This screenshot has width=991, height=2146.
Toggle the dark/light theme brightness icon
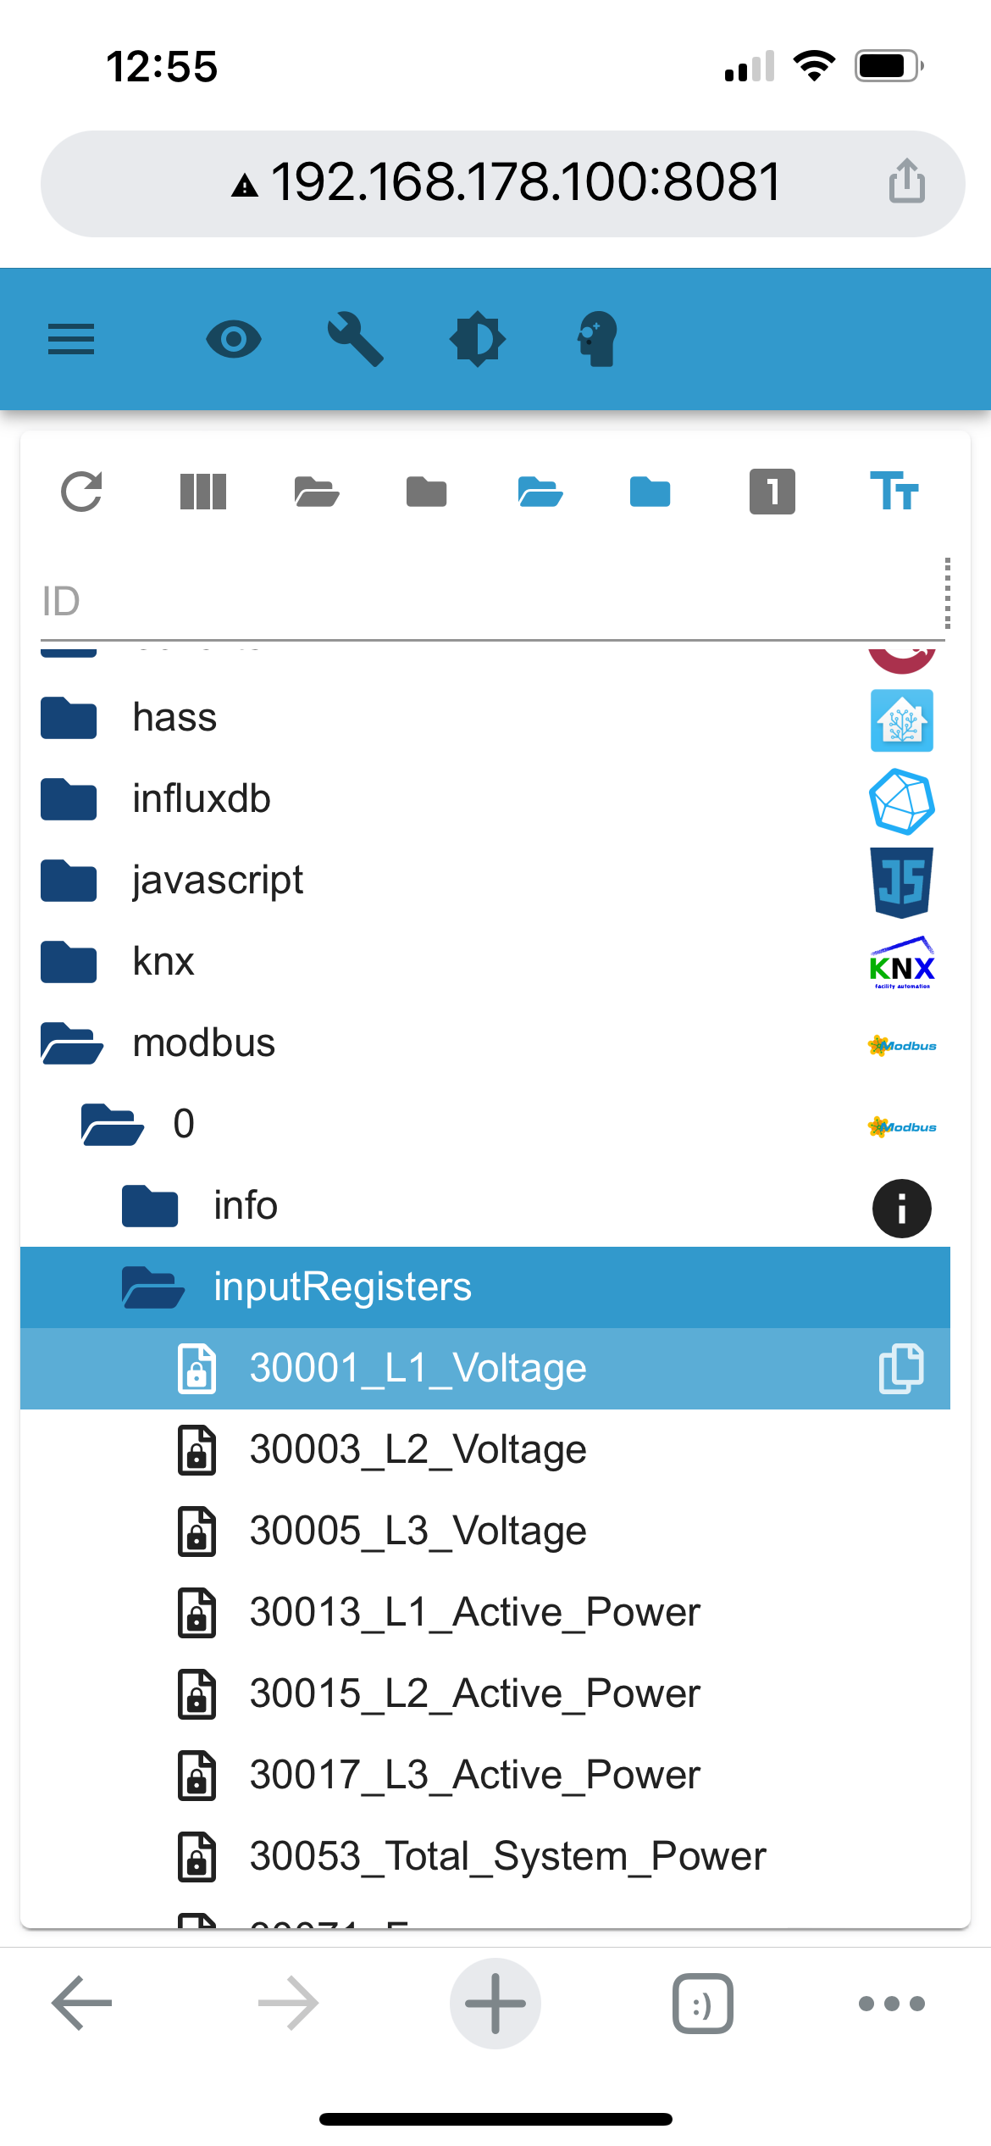coord(478,339)
